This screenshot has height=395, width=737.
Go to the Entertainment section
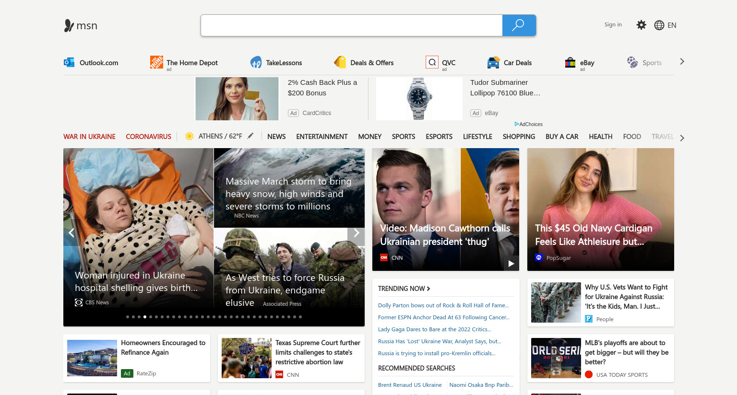(322, 137)
